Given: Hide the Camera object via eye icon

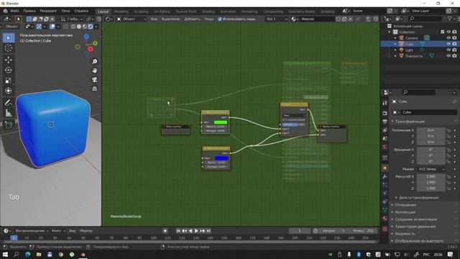Looking at the screenshot, I should point(448,38).
